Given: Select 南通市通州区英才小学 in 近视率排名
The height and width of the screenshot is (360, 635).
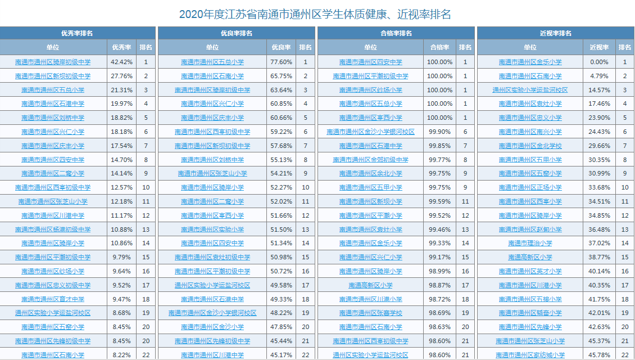Looking at the screenshot, I should pos(530,271).
